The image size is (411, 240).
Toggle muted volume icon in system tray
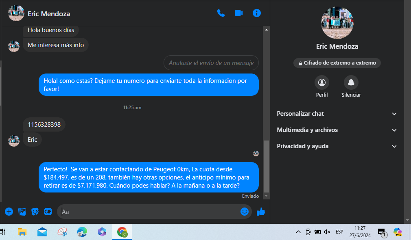(x=327, y=232)
